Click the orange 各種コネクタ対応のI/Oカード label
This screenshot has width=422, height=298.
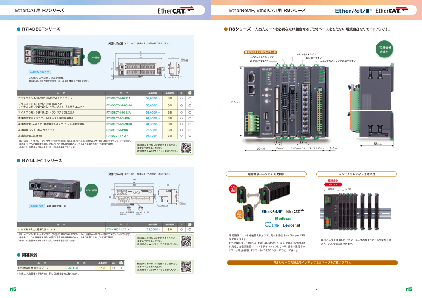(x=260, y=52)
